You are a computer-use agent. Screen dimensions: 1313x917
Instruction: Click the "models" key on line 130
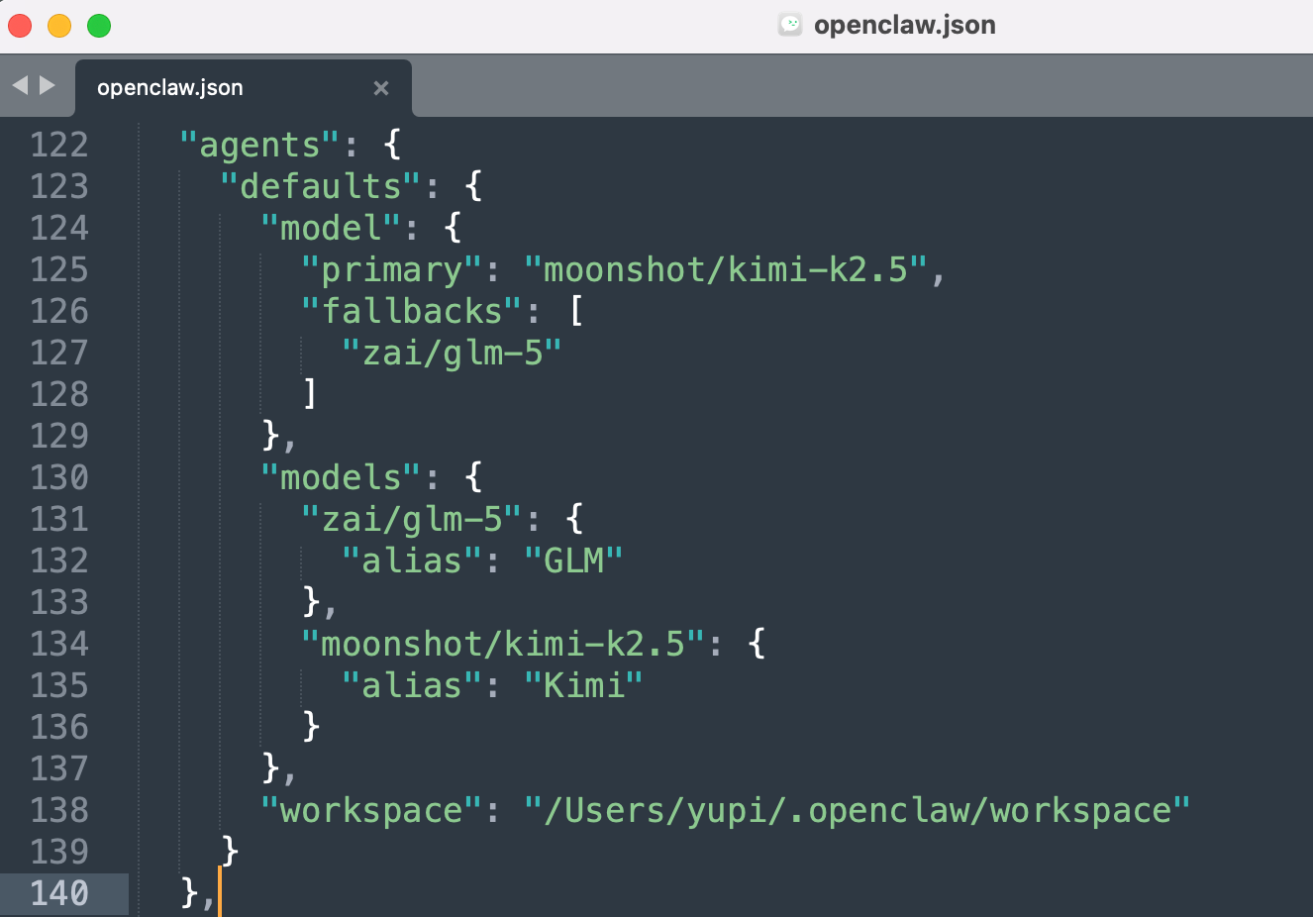342,477
